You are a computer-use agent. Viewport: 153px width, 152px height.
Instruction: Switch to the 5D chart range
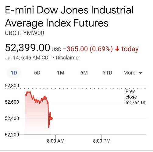click(x=37, y=73)
